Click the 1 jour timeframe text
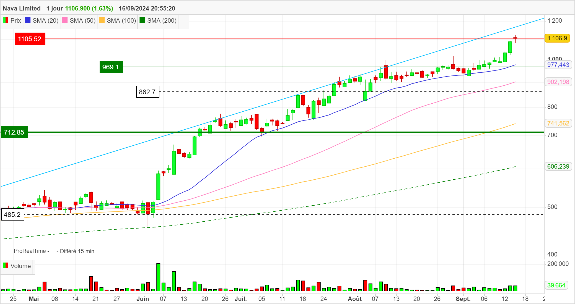Image resolution: width=575 pixels, height=304 pixels. tap(55, 8)
